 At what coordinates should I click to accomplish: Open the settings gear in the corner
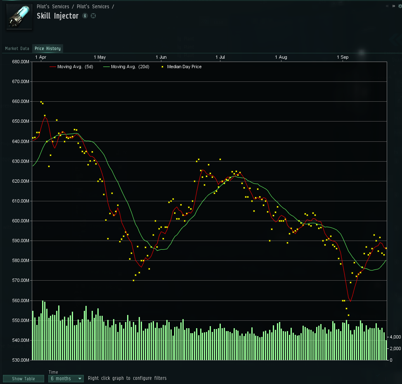(400, 6)
